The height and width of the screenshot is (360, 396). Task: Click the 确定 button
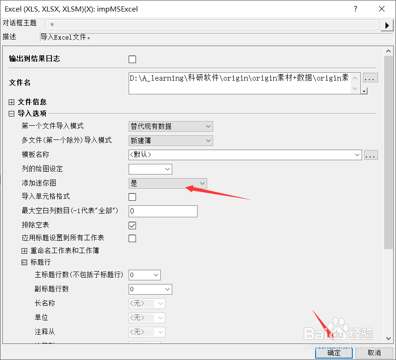point(334,353)
